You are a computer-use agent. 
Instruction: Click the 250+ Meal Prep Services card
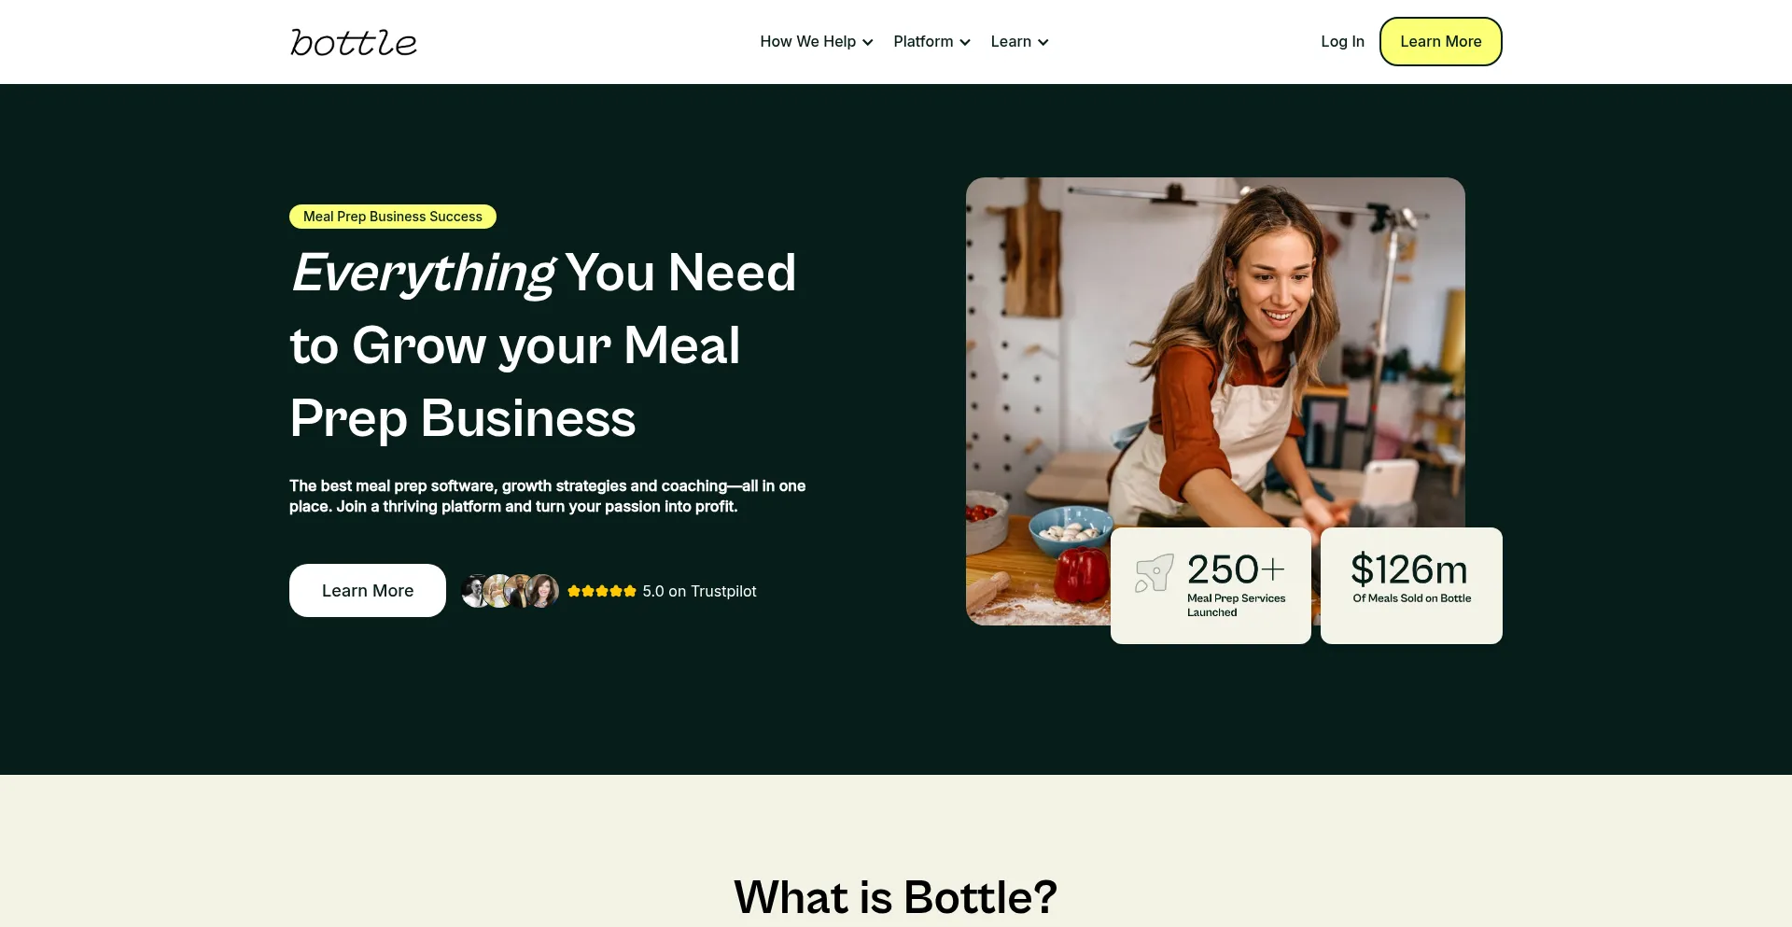(x=1211, y=585)
